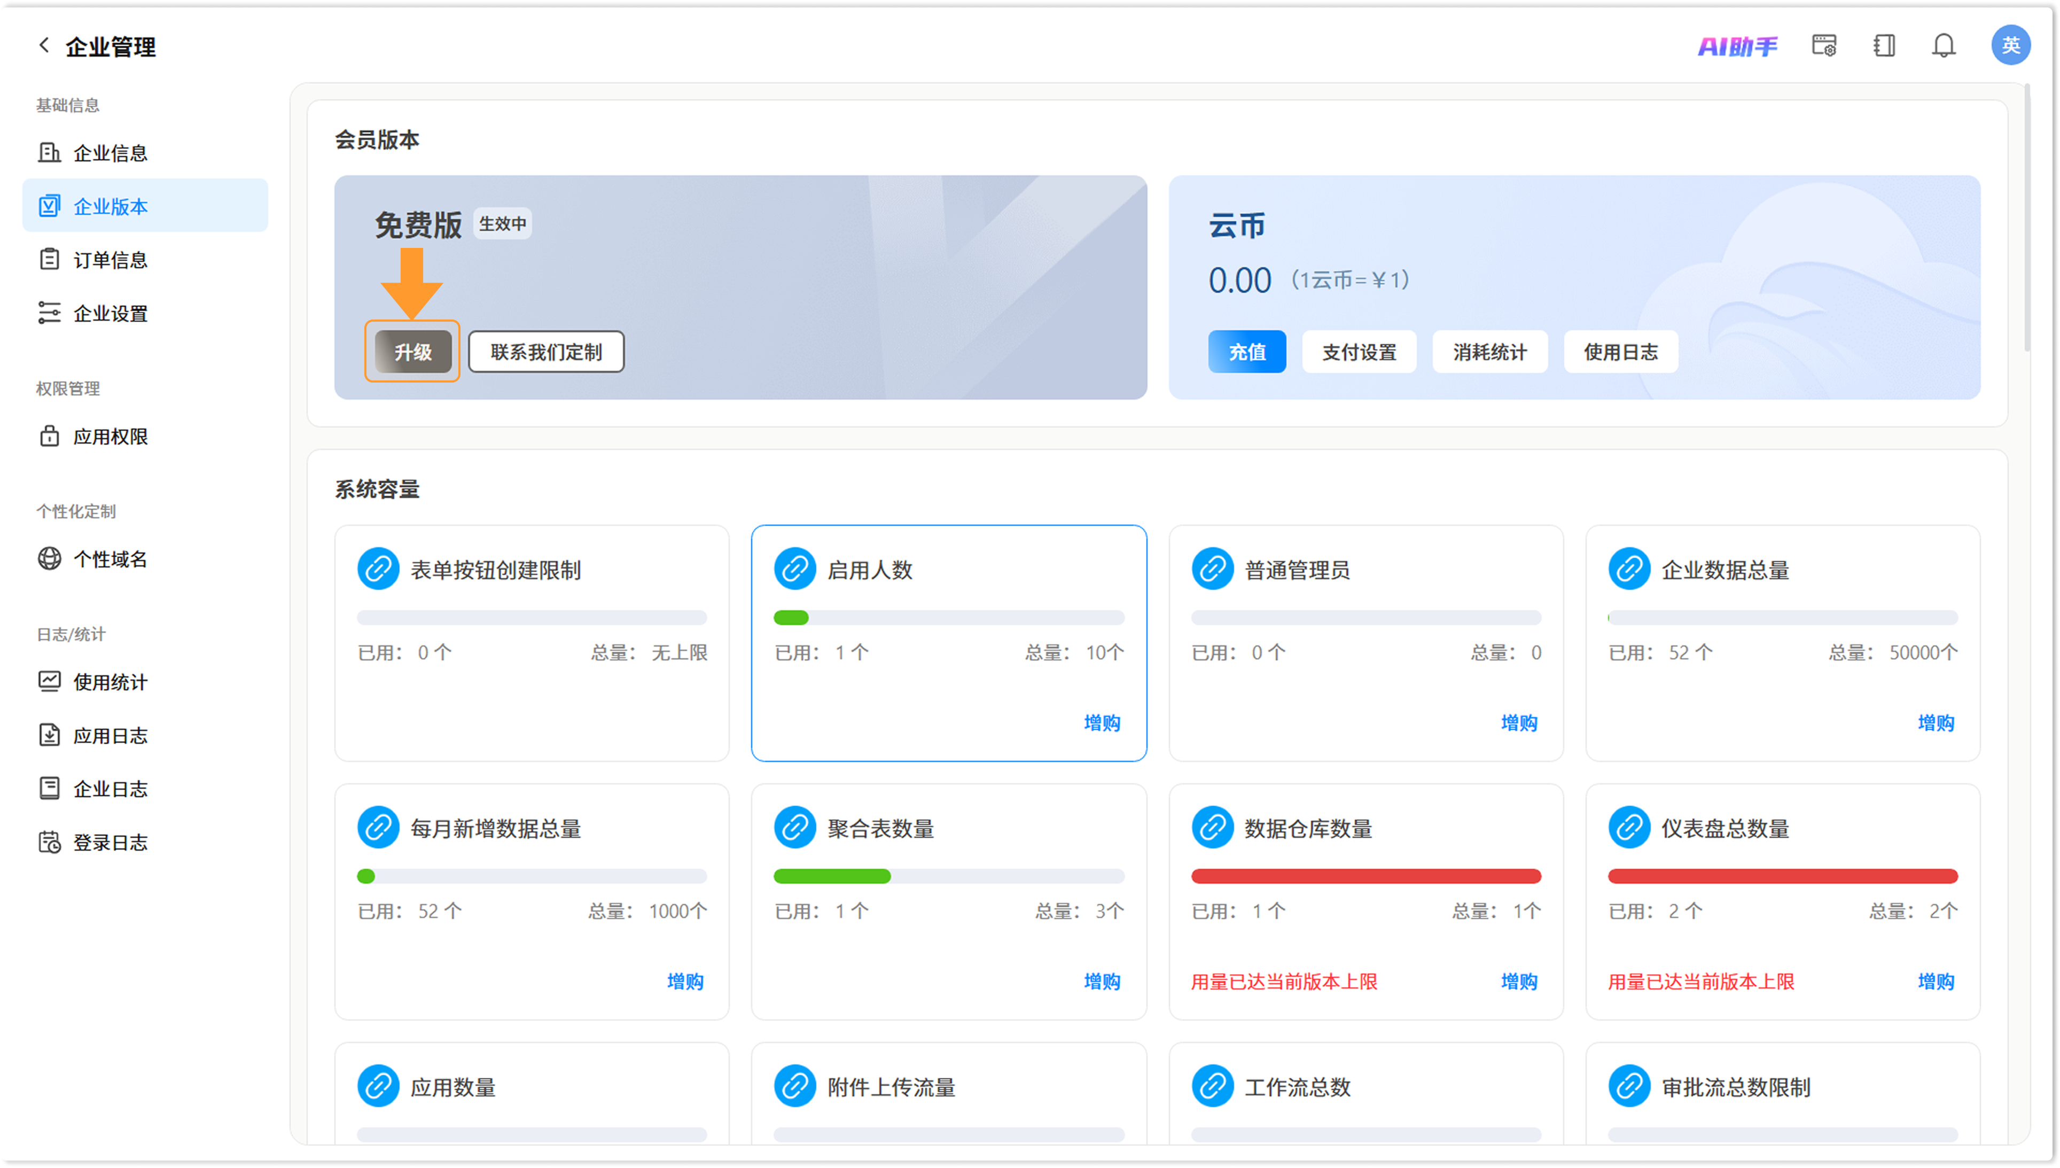The height and width of the screenshot is (1168, 2060).
Task: Click the 使用统计 chart icon
Action: coord(49,681)
